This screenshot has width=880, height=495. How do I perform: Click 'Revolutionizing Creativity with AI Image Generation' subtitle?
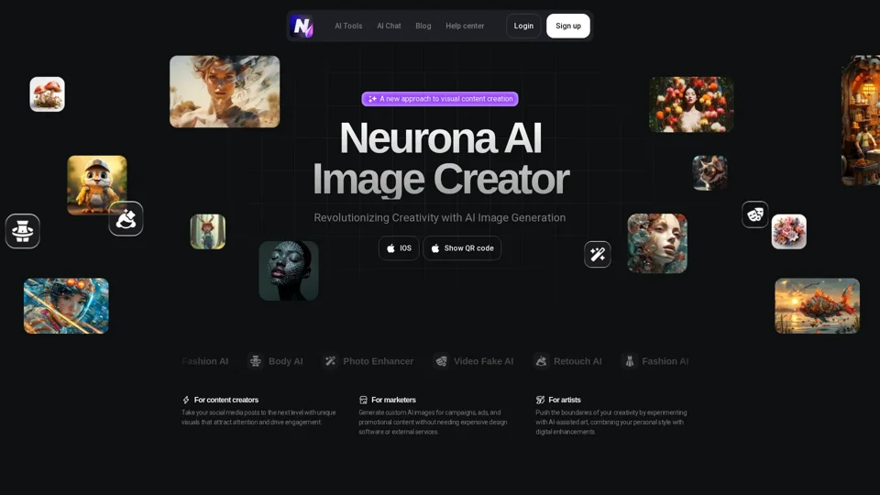click(x=439, y=218)
